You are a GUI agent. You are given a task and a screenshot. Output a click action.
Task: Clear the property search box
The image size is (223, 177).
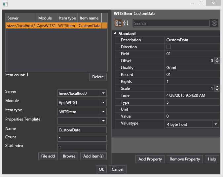(214, 23)
